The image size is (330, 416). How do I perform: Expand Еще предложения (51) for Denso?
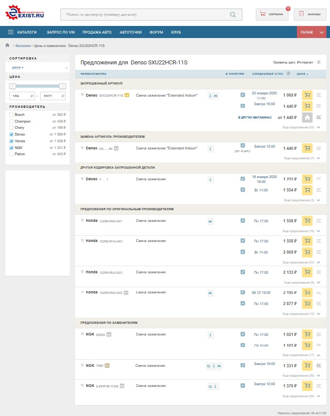tap(301, 127)
